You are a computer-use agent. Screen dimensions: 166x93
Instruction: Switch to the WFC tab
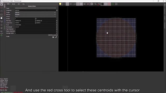pyautogui.click(x=19, y=4)
